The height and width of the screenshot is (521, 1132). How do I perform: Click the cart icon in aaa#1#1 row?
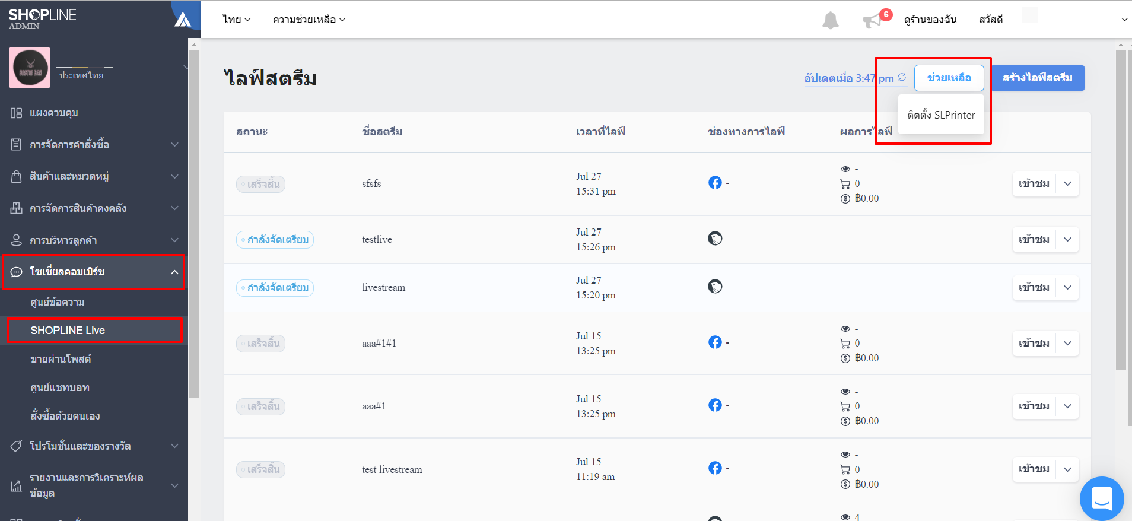pyautogui.click(x=845, y=344)
